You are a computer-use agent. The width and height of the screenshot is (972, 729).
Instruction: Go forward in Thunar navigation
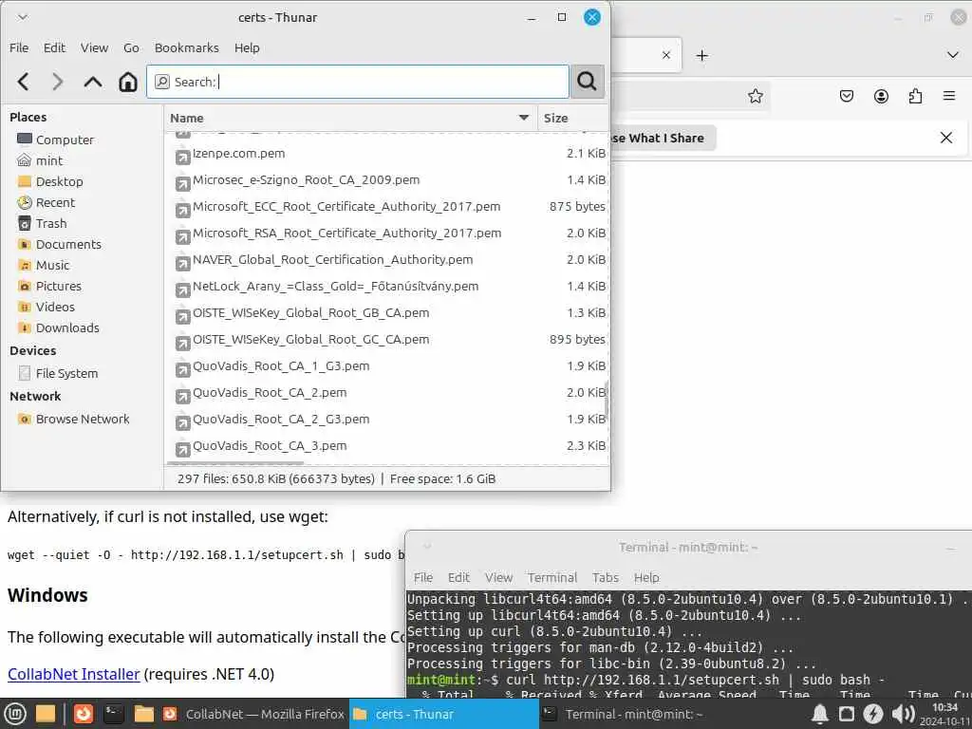coord(58,82)
